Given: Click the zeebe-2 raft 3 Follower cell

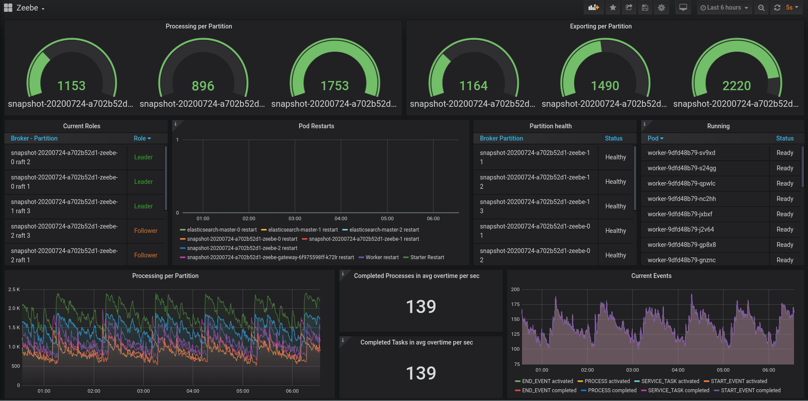Looking at the screenshot, I should click(x=145, y=231).
